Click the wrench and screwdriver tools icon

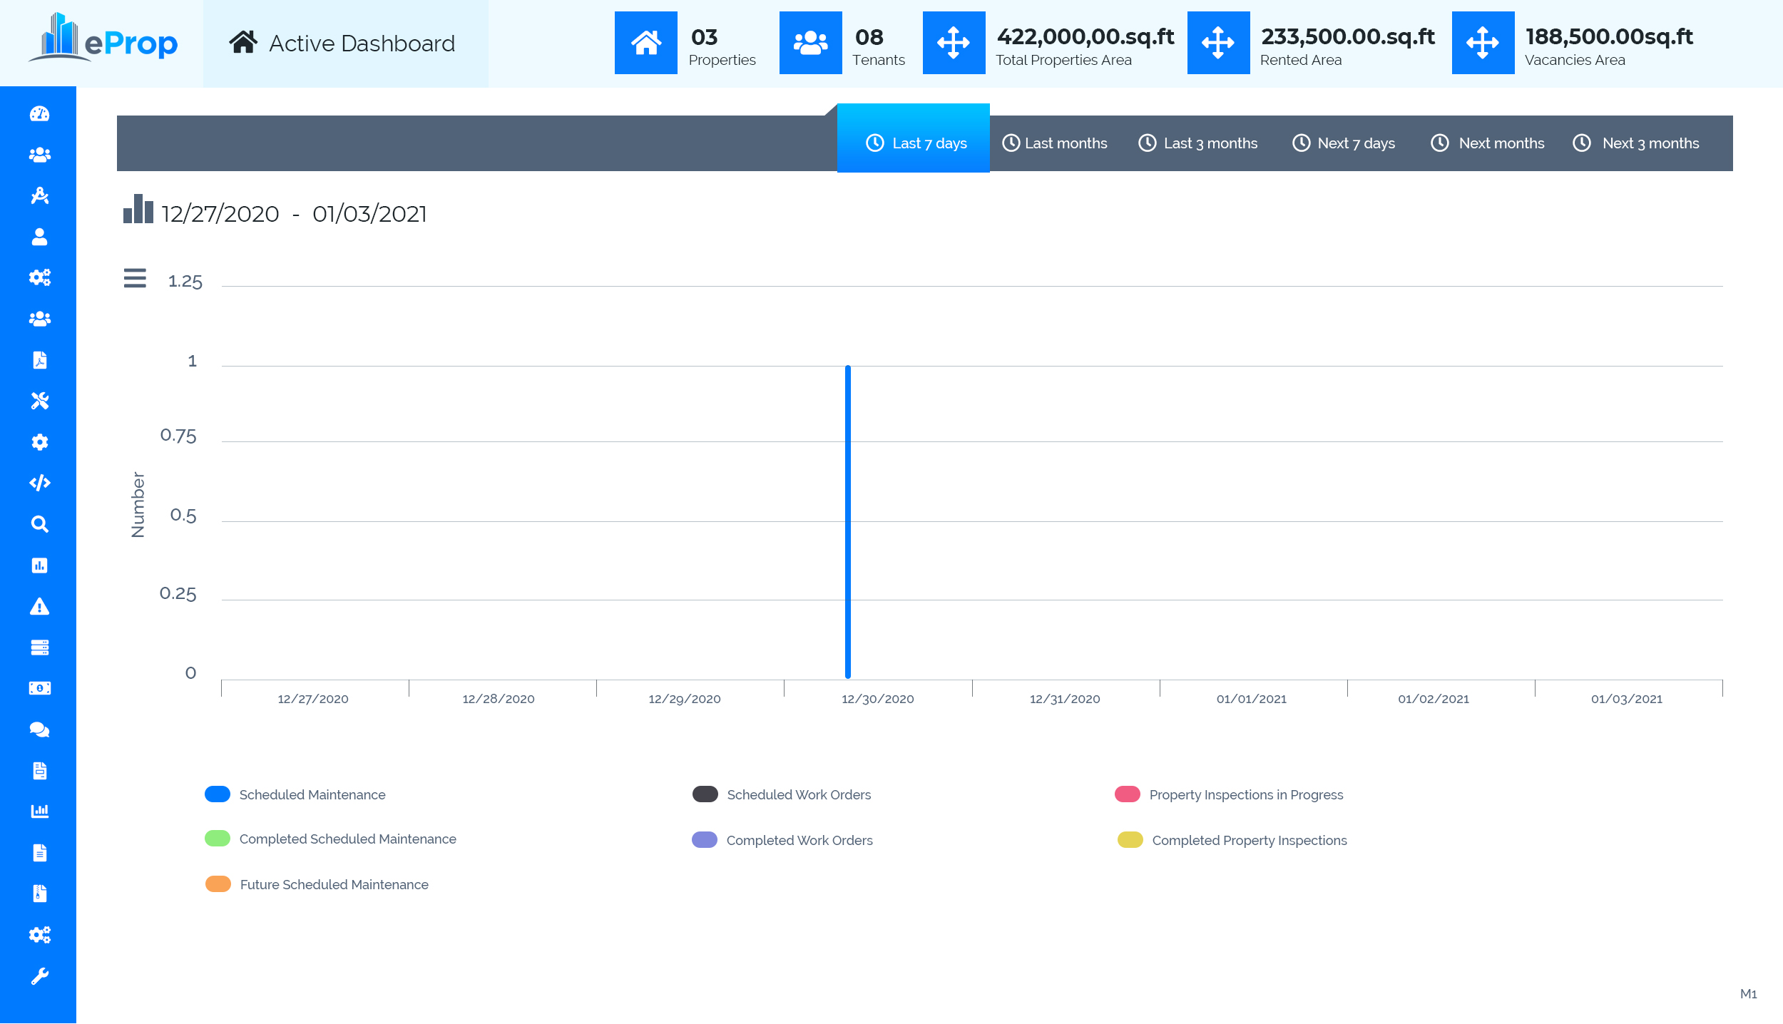40,401
